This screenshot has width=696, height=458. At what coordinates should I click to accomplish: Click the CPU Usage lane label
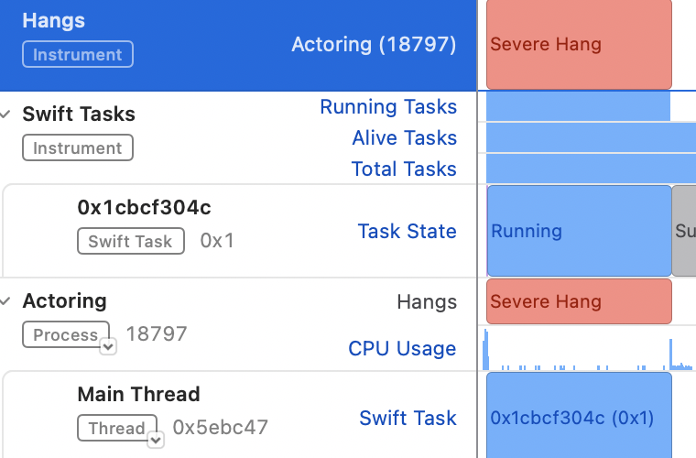[402, 348]
